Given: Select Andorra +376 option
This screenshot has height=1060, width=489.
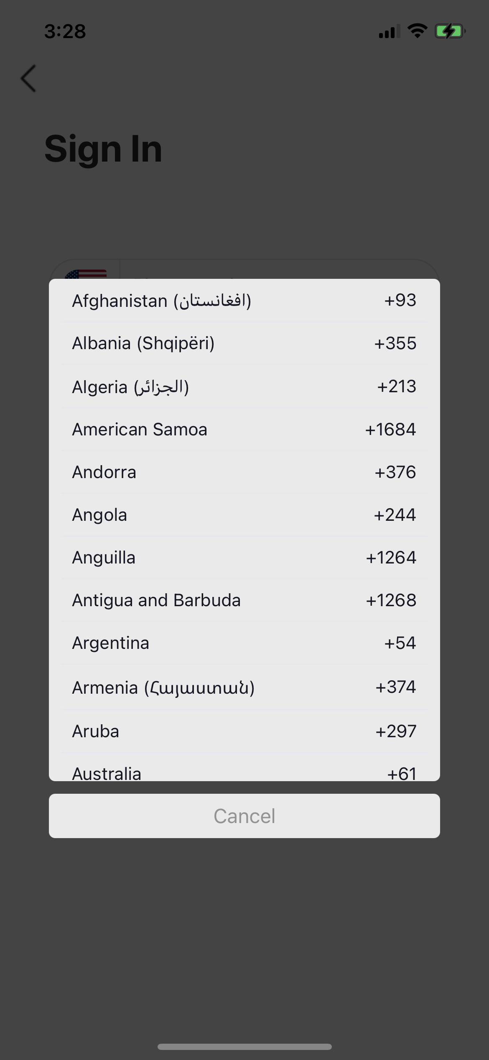Looking at the screenshot, I should pyautogui.click(x=244, y=472).
